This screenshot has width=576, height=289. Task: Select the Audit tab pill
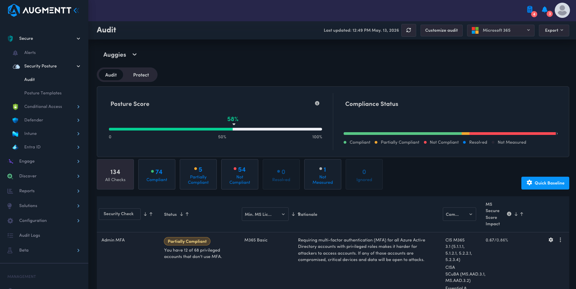[x=111, y=75]
